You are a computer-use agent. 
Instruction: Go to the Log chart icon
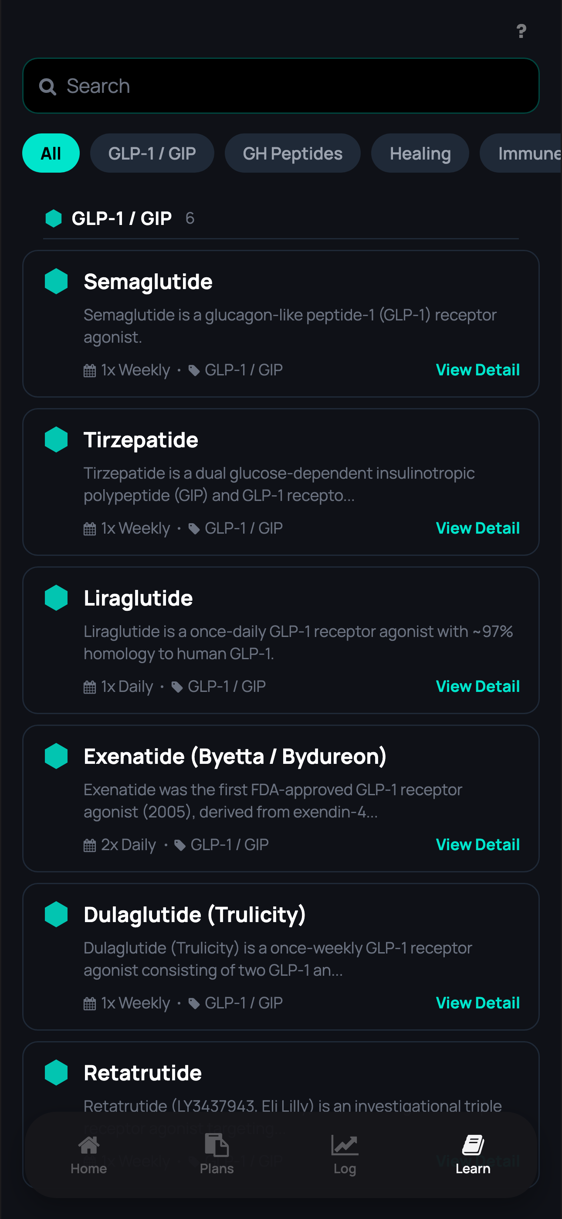tap(345, 1146)
